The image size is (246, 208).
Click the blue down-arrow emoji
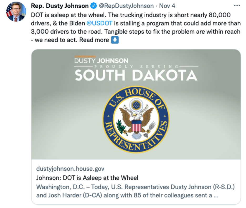tap(115, 40)
